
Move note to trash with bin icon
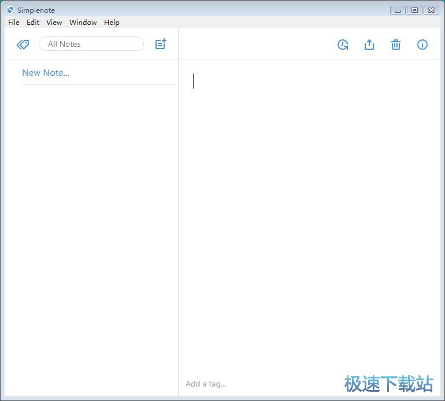[x=396, y=45]
